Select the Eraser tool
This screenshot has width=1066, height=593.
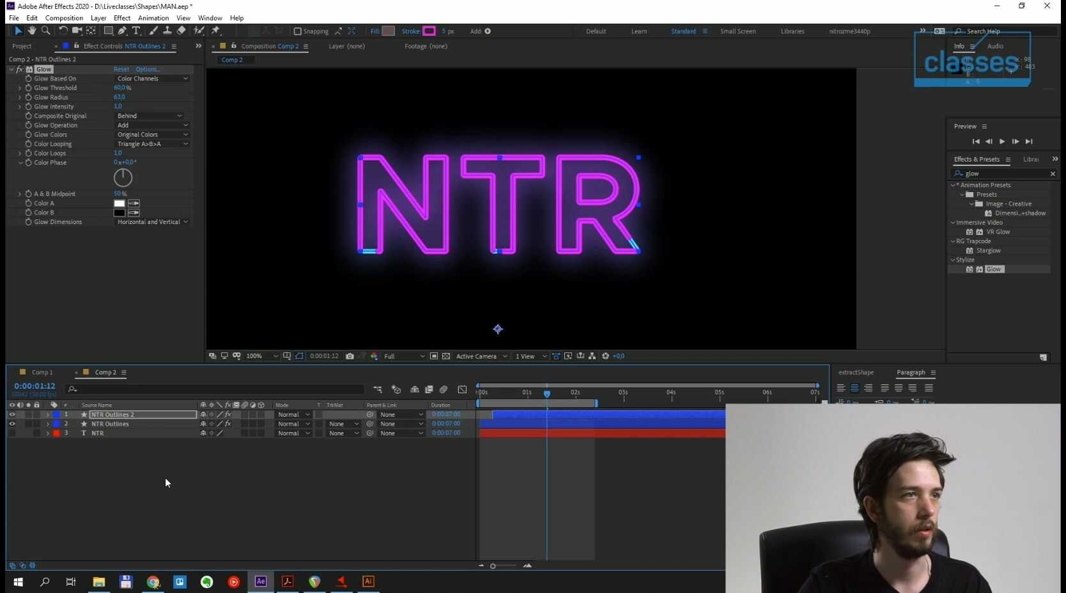tap(181, 31)
